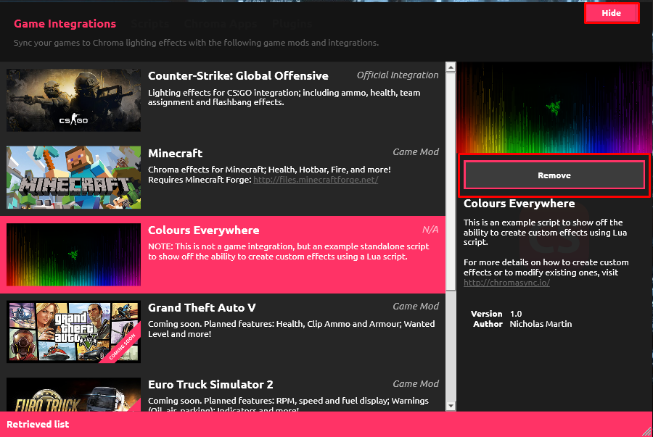Select the Counter-Strike: Global Offensive title

(x=238, y=76)
